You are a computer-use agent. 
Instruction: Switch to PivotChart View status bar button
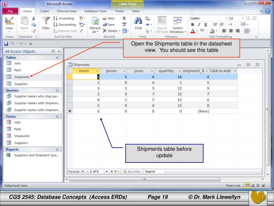pyautogui.click(x=258, y=186)
